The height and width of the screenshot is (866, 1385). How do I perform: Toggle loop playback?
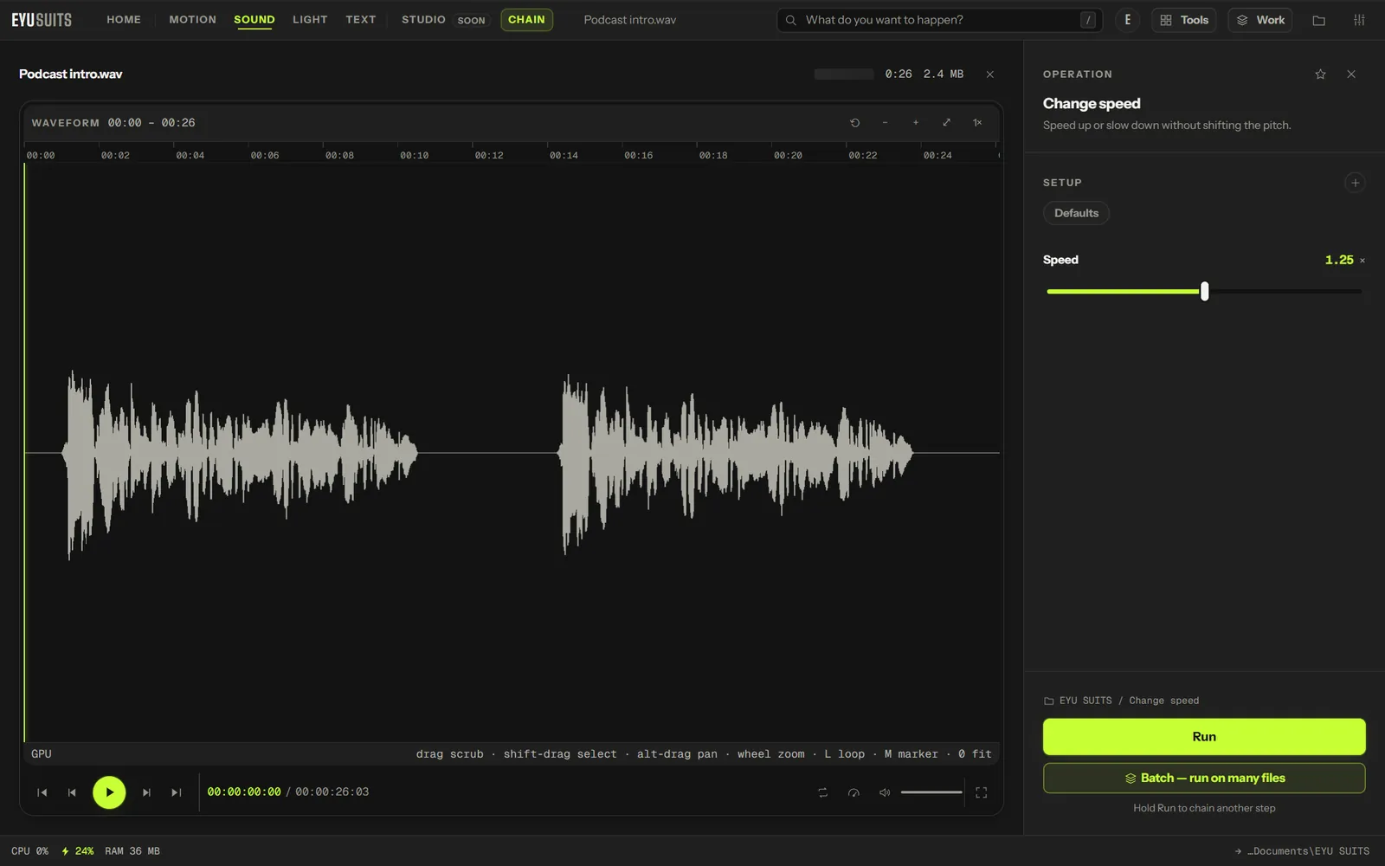coord(822,792)
